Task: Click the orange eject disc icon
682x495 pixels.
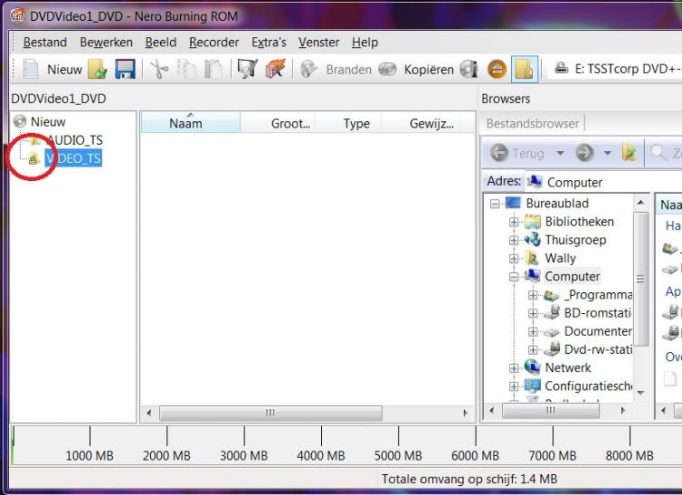Action: 496,69
